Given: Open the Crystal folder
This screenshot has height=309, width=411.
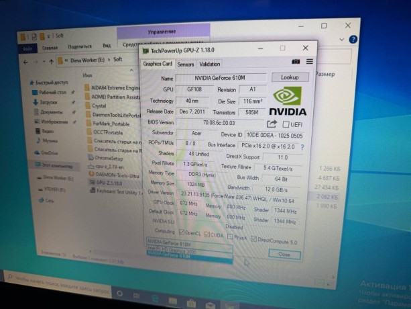Looking at the screenshot, I should (x=96, y=106).
